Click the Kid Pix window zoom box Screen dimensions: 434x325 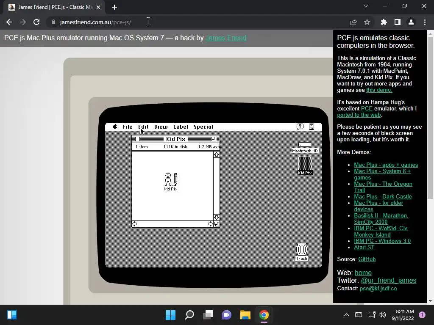click(214, 139)
